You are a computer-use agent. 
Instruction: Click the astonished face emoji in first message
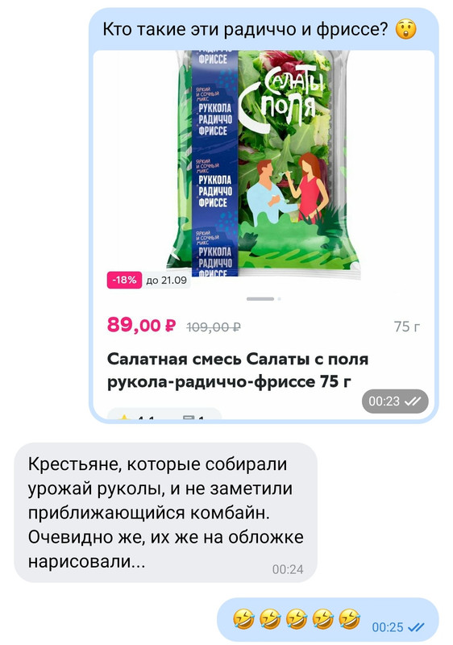click(x=405, y=30)
